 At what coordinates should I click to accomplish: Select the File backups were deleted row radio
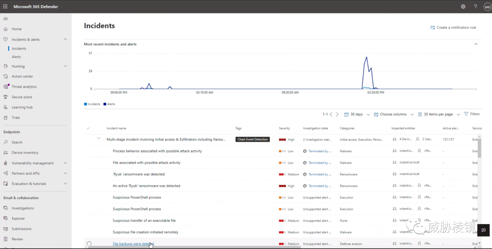point(89,244)
